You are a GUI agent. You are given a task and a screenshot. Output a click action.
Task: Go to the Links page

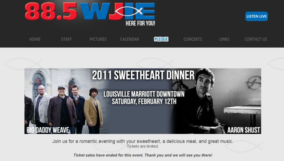tap(224, 39)
